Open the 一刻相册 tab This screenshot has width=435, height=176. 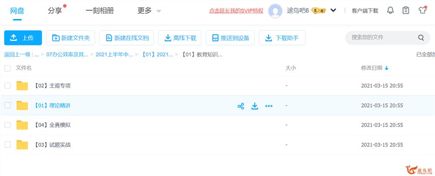(x=100, y=11)
